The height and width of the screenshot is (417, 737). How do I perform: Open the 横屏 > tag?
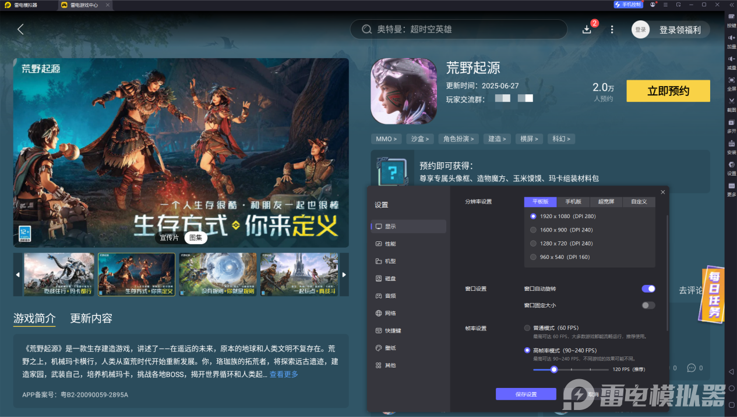[530, 139]
